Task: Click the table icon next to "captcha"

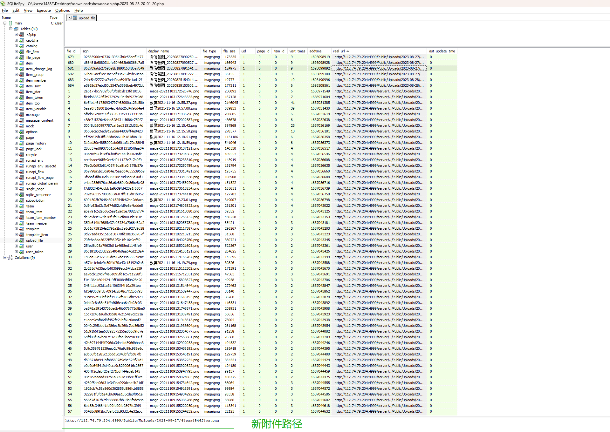Action: [x=22, y=40]
